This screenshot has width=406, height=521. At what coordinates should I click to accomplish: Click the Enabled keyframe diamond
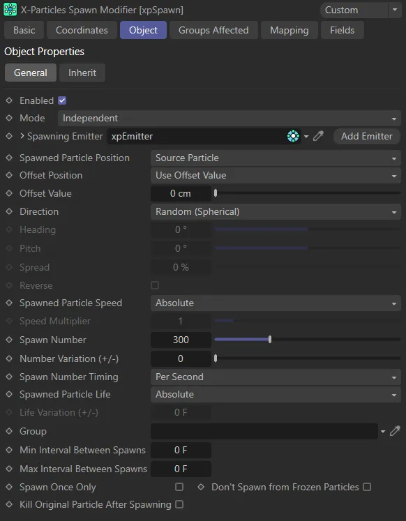(x=9, y=100)
